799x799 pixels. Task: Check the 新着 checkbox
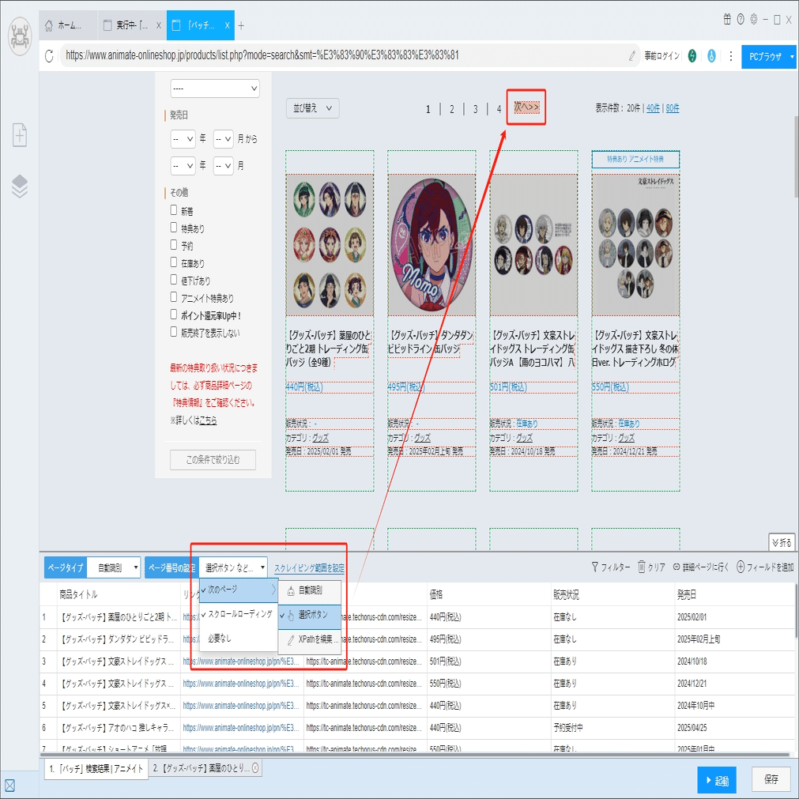pos(174,210)
